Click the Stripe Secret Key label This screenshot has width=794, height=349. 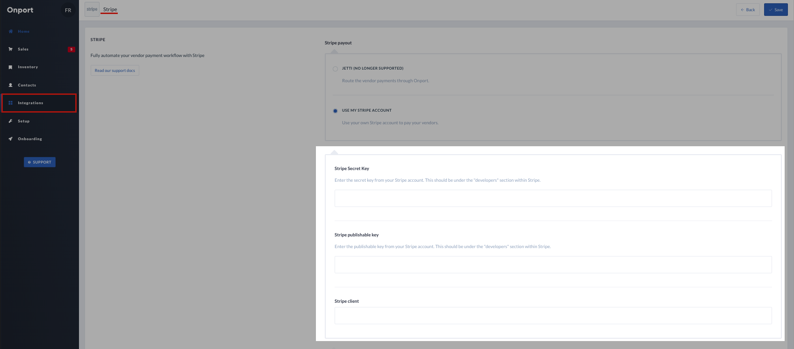click(x=352, y=169)
